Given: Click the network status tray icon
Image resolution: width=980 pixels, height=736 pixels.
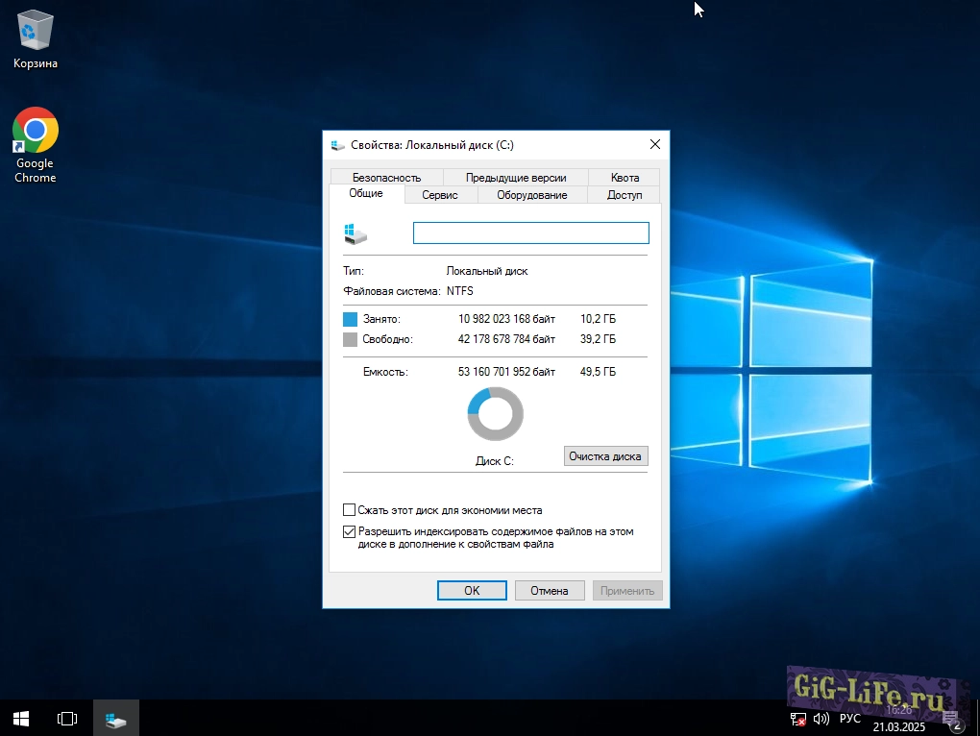Looking at the screenshot, I should click(797, 719).
